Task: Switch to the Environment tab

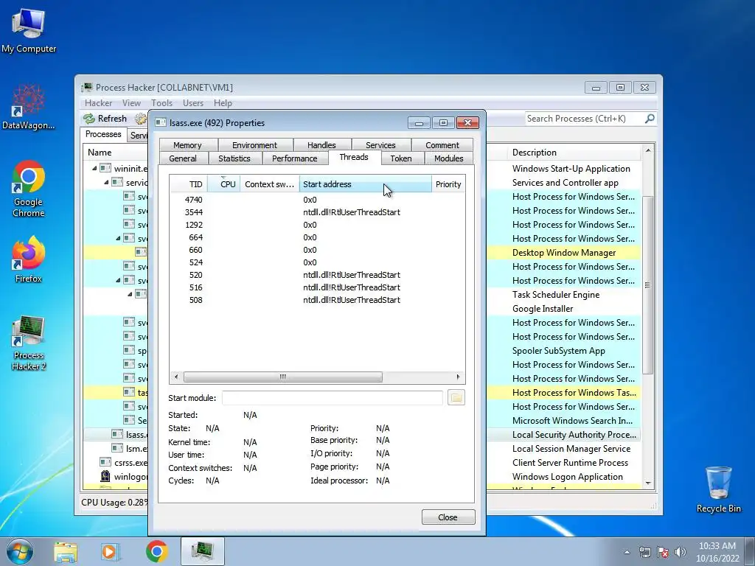Action: 254,145
